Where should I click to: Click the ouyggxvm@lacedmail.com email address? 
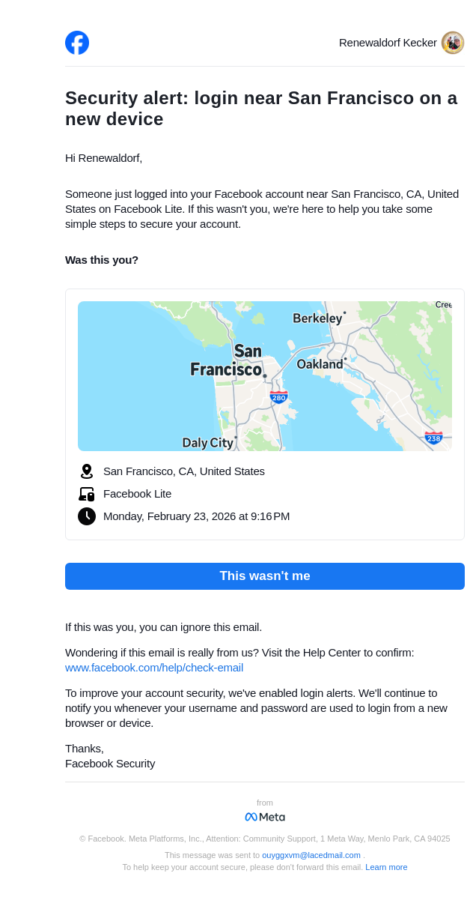point(311,855)
